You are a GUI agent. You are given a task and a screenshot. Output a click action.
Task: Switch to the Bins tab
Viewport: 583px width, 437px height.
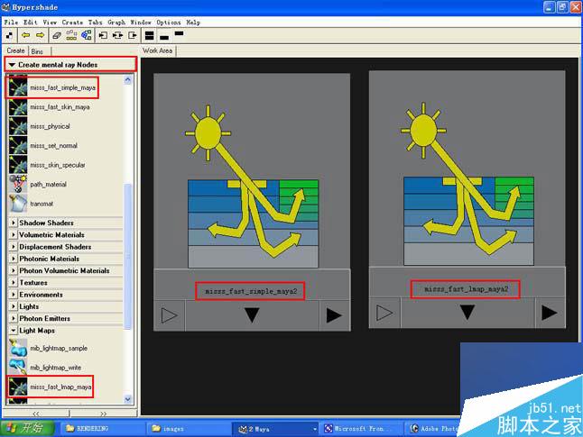pos(37,51)
